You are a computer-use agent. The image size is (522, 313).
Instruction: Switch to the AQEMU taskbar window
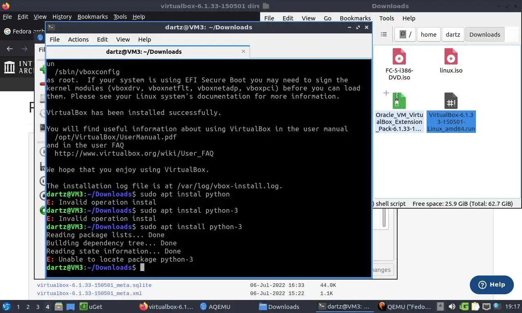click(215, 306)
